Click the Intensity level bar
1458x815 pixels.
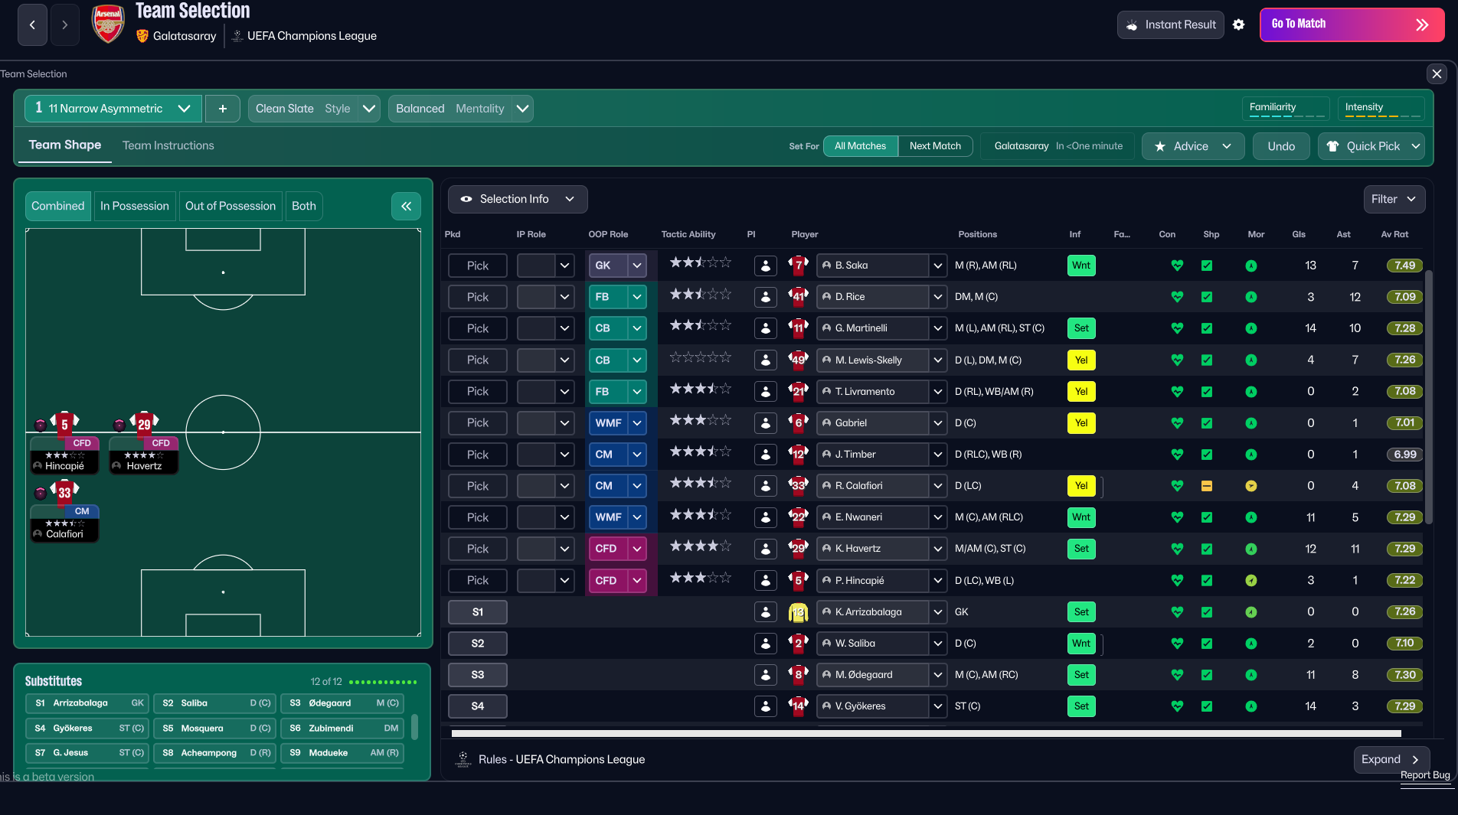point(1382,115)
